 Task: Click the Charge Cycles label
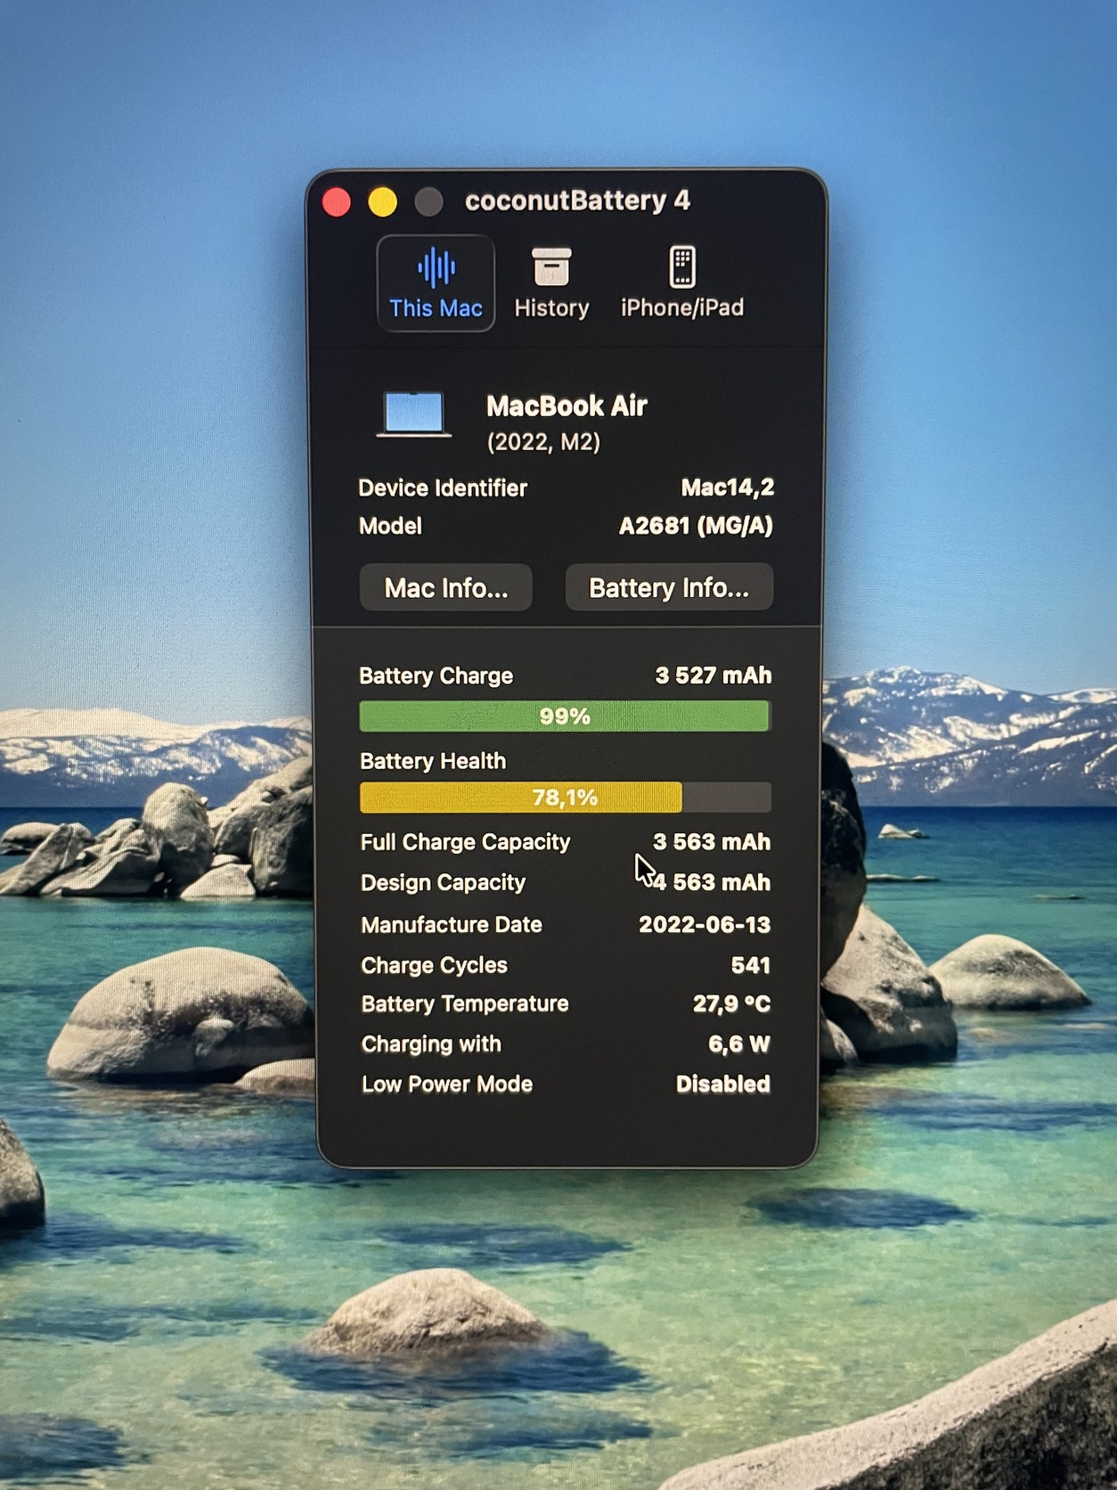click(x=434, y=965)
